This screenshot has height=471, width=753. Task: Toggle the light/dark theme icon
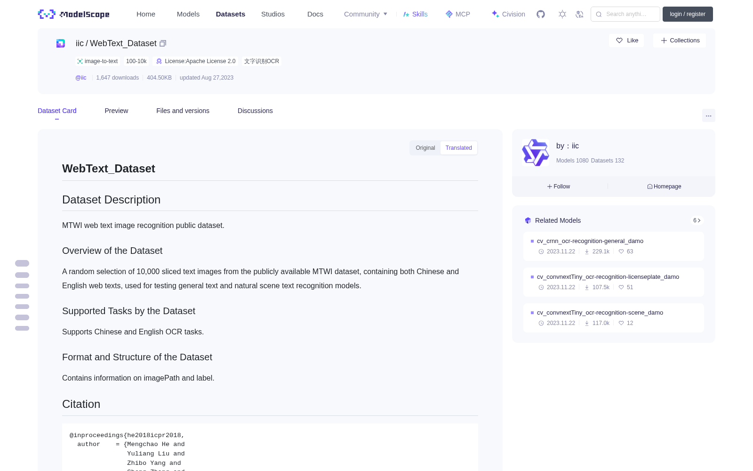coord(562,14)
